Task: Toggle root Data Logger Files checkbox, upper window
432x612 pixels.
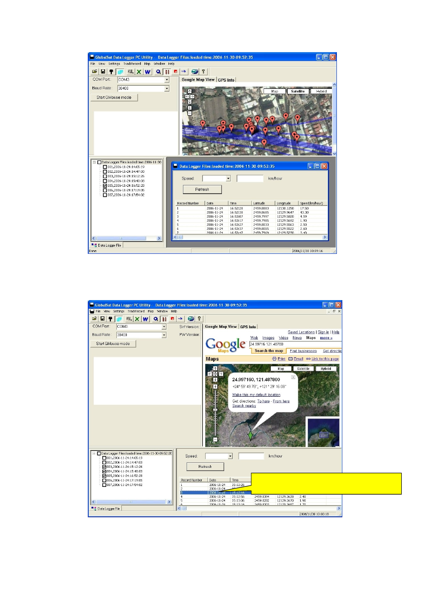Action: click(99, 162)
